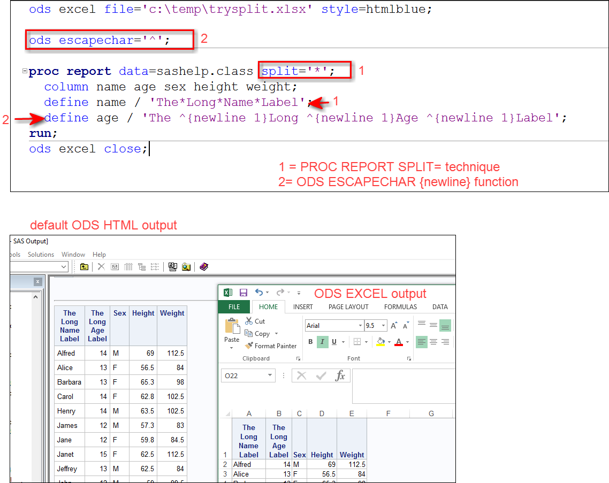The width and height of the screenshot is (609, 483).
Task: Click the Save icon in Excel quick access toolbar
Action: (243, 293)
